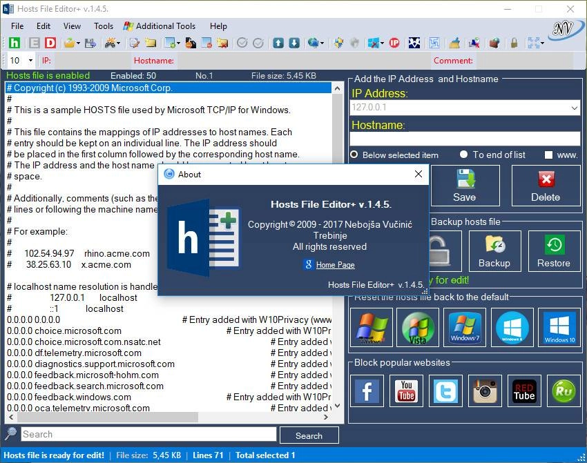The image size is (587, 463).
Task: Click the move entry up arrow icon
Action: coord(278,43)
